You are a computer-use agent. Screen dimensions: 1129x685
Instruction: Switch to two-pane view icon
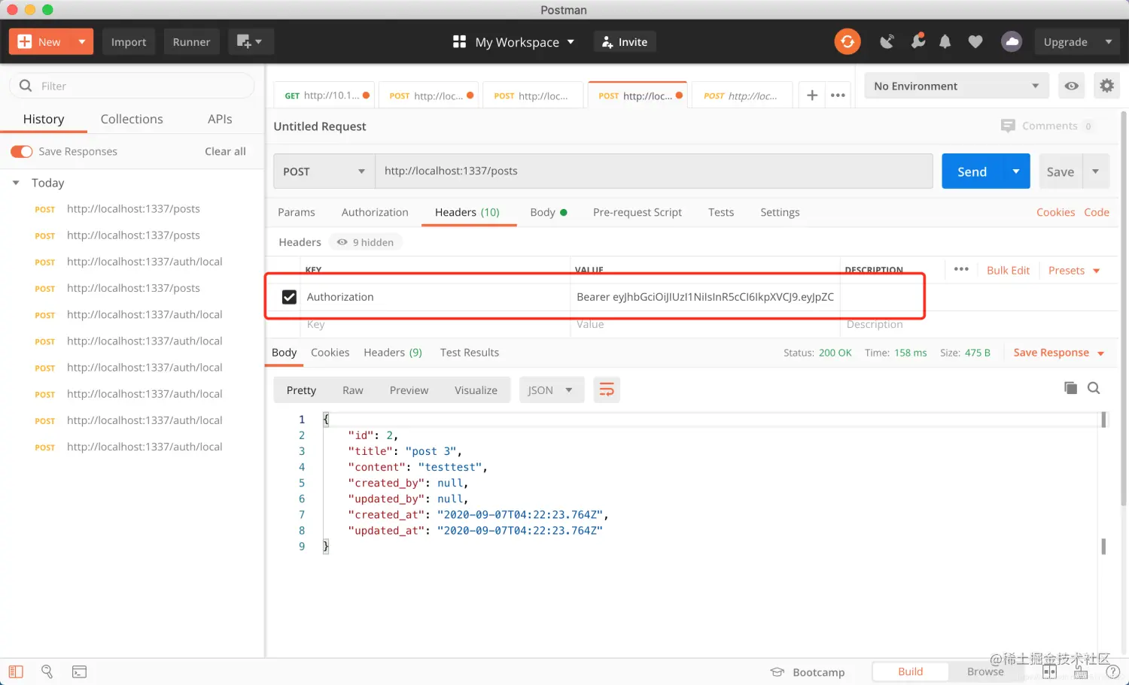tap(1049, 672)
